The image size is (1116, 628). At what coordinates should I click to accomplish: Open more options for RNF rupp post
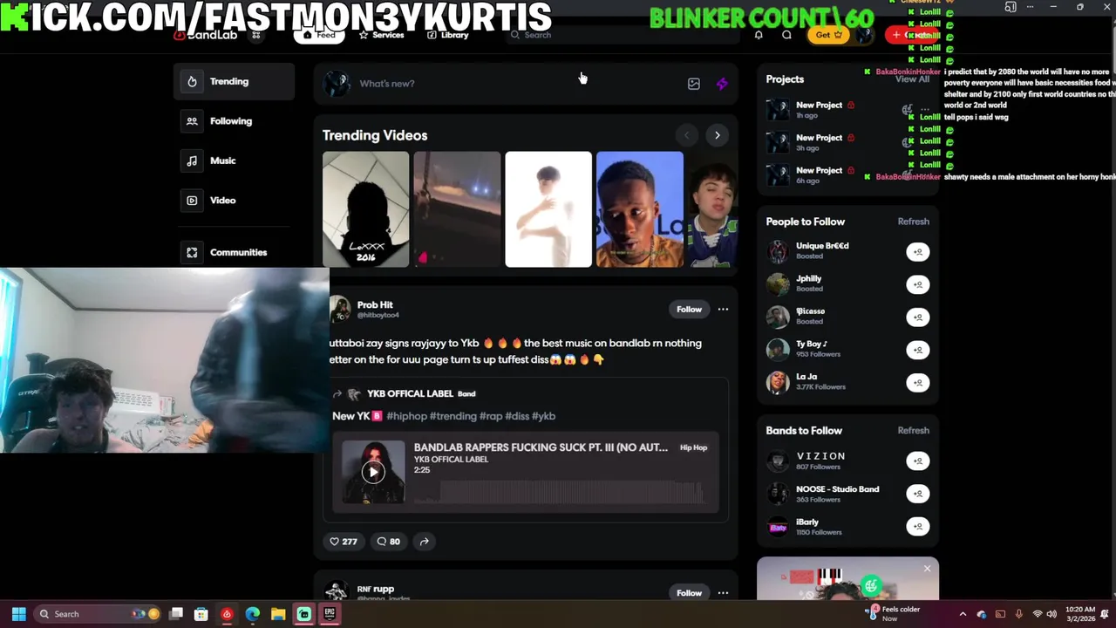click(723, 593)
